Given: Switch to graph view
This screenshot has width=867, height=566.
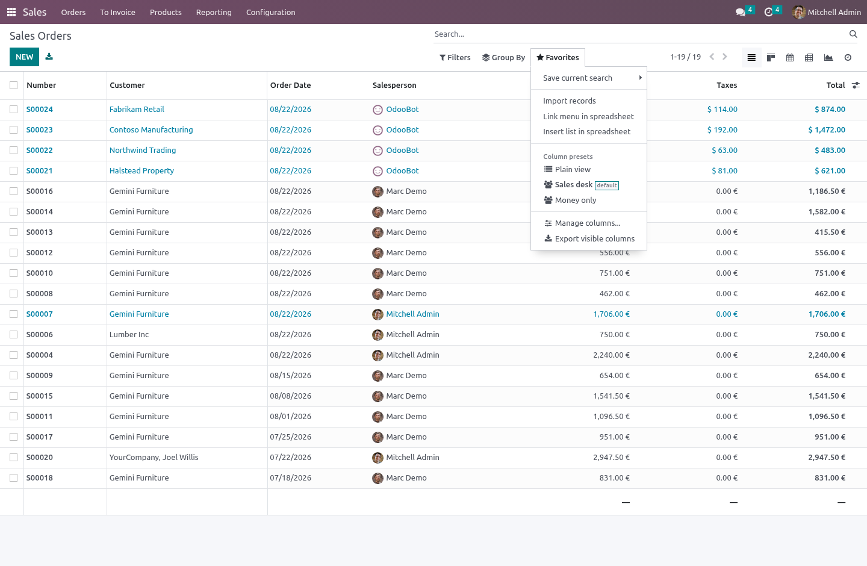Looking at the screenshot, I should pos(828,57).
